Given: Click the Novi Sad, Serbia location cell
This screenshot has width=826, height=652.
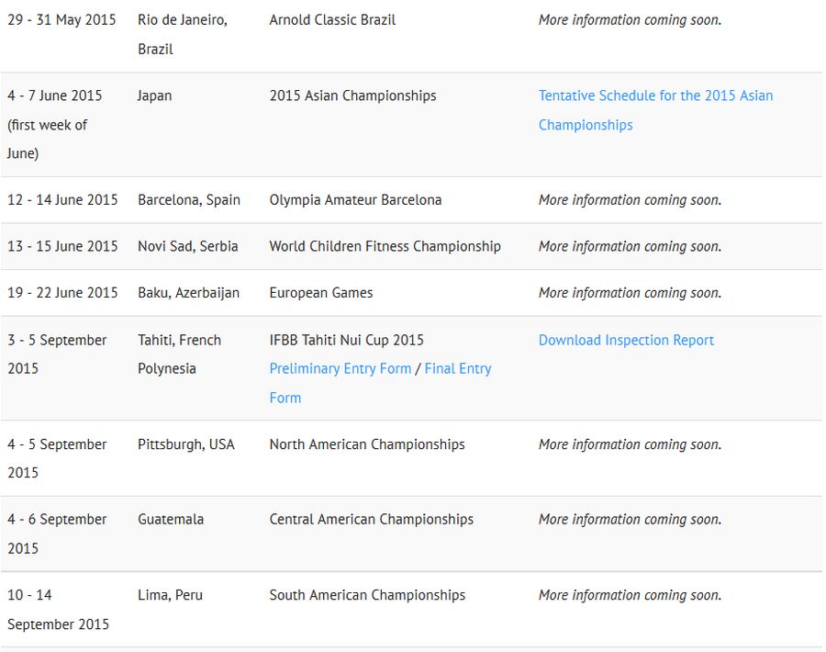Looking at the screenshot, I should [x=187, y=247].
